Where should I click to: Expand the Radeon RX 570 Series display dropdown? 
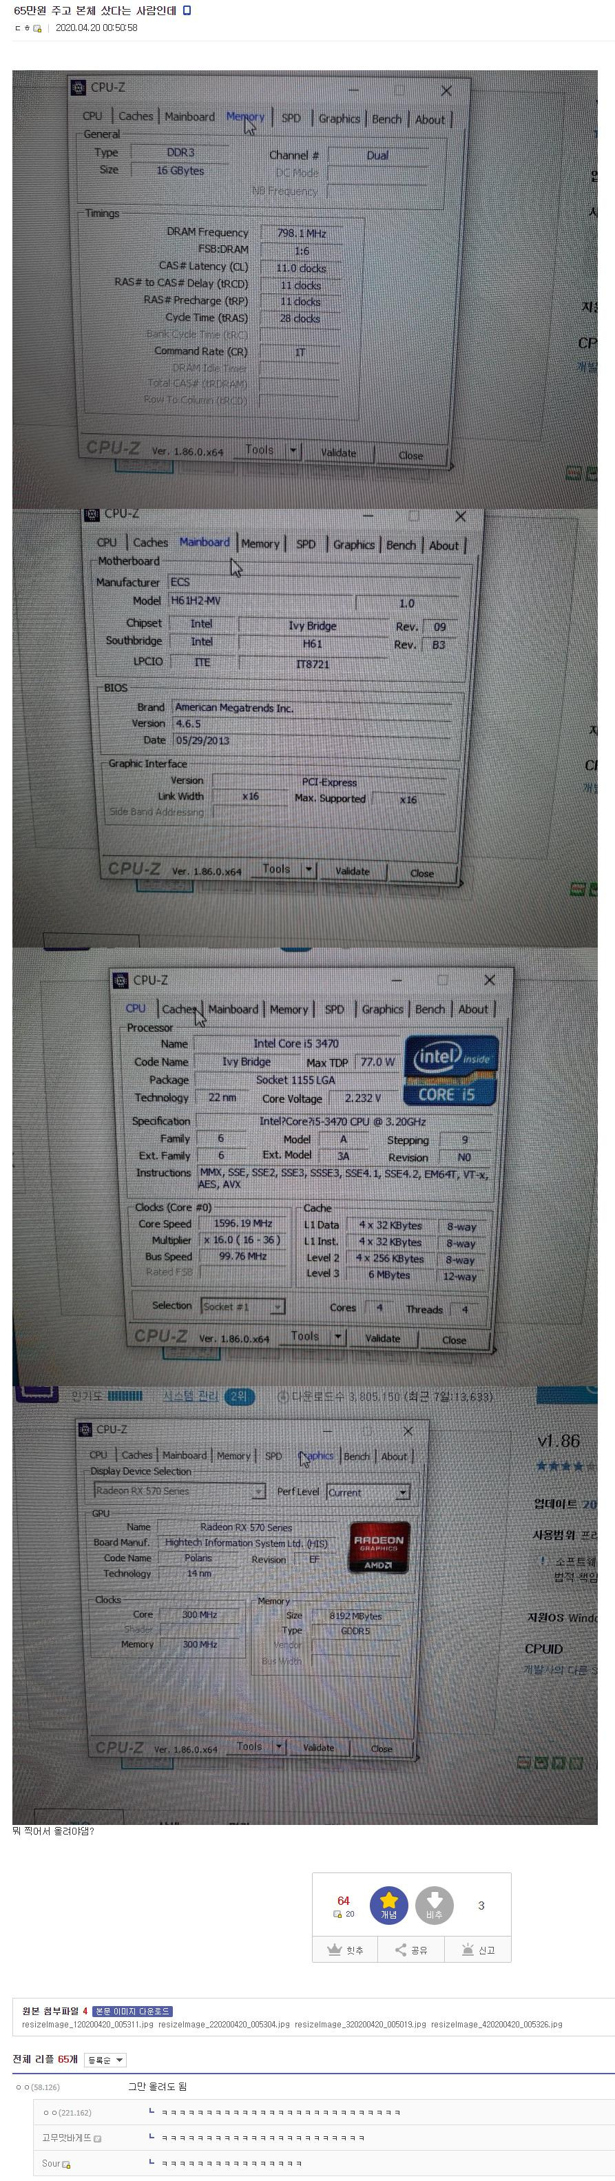tap(259, 1491)
